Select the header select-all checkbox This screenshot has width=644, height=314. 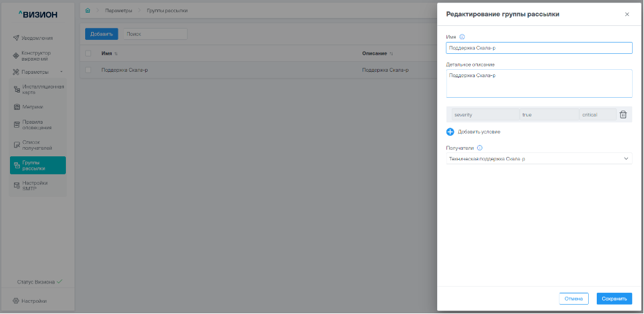[88, 53]
